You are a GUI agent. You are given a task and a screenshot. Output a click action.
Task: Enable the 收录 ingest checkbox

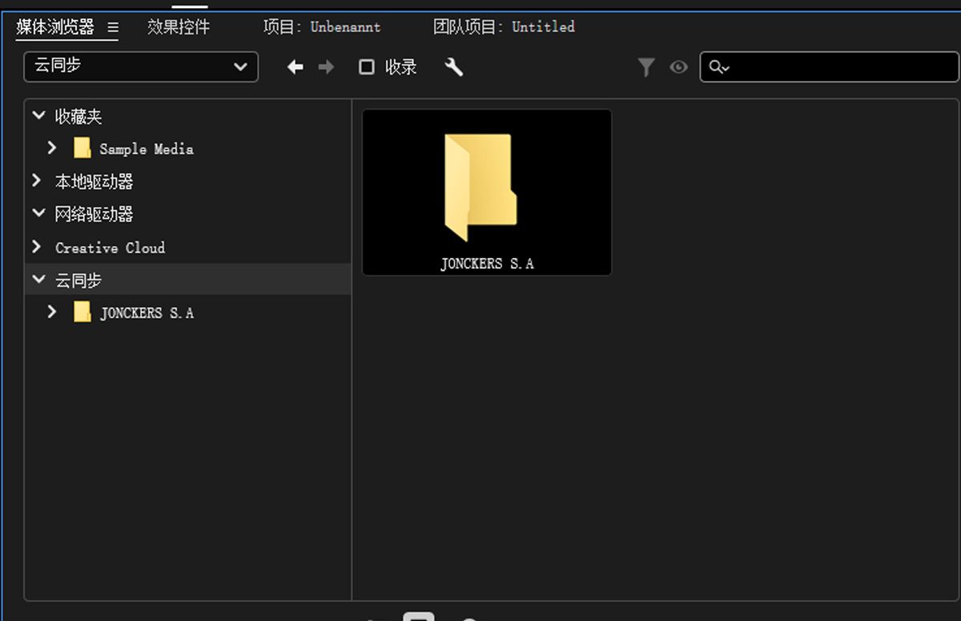366,67
